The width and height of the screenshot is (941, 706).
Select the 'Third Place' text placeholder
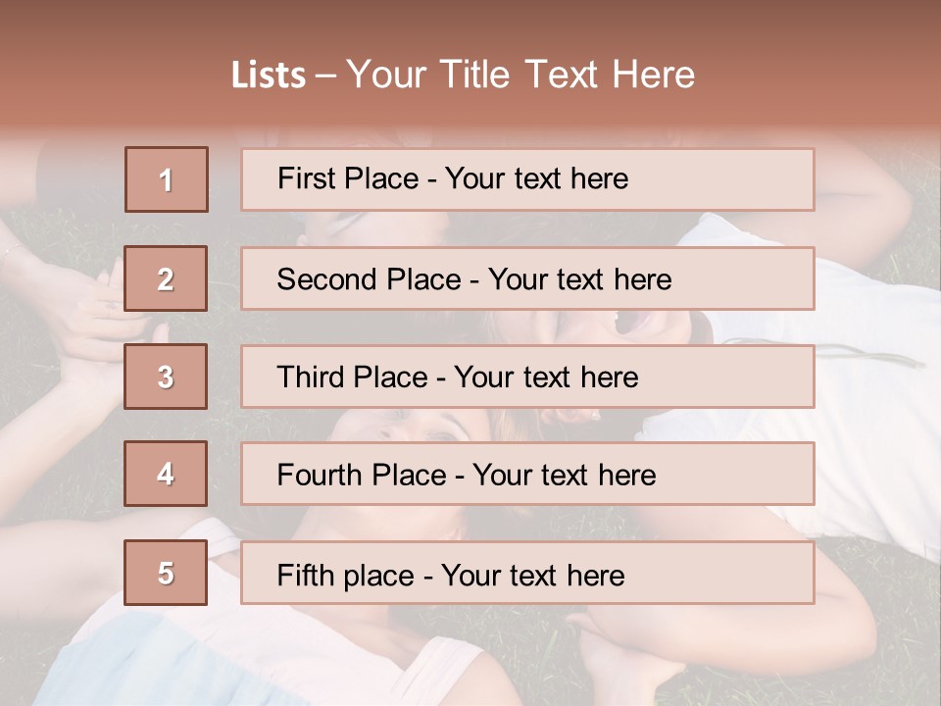click(x=527, y=377)
